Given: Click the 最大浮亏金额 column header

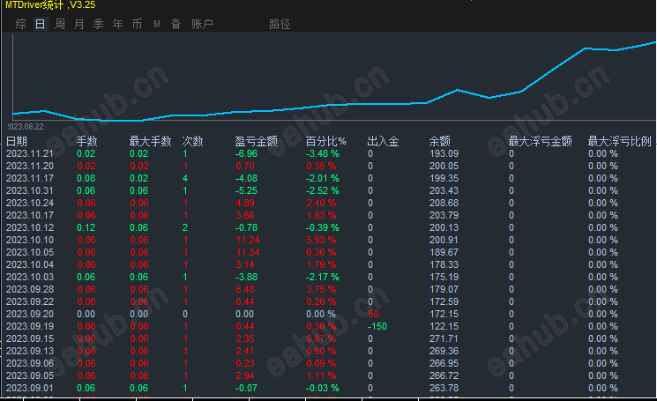Looking at the screenshot, I should click(x=540, y=141).
